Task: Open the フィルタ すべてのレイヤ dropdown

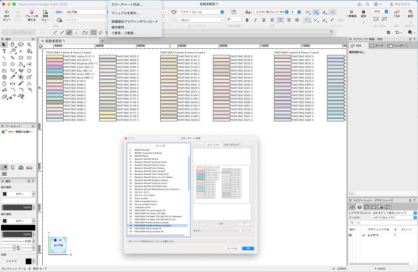Action: (x=394, y=218)
